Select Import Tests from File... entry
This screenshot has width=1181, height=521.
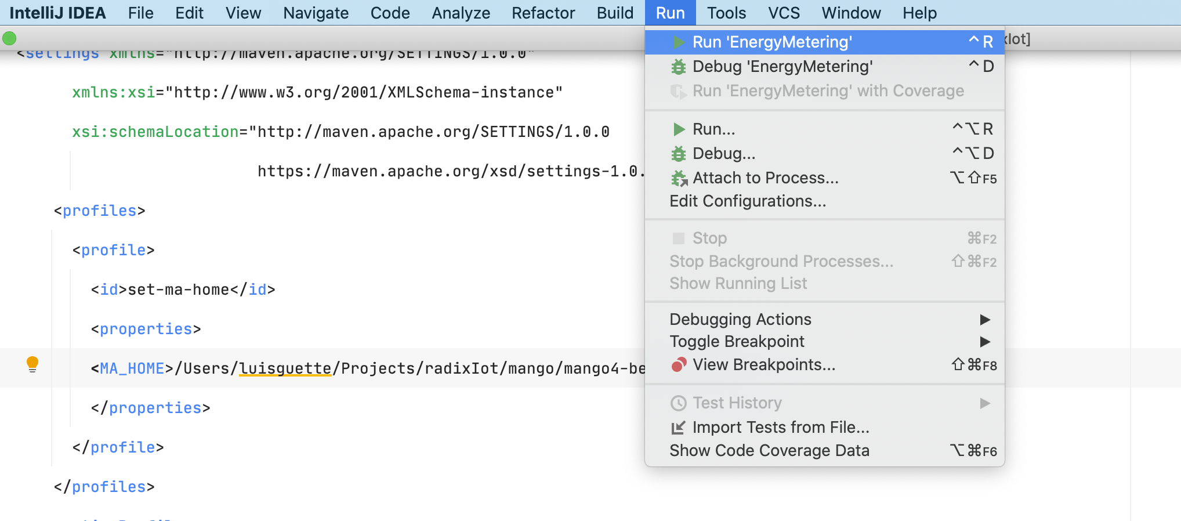click(825, 428)
